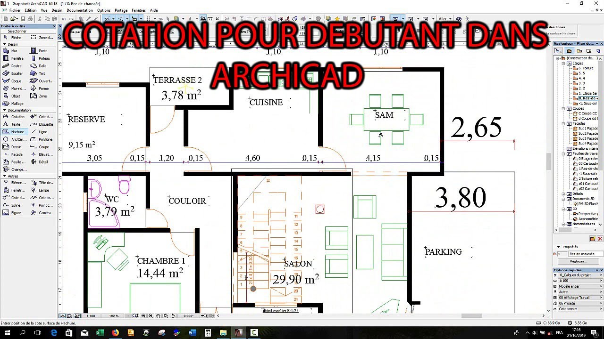This screenshot has height=339, width=604.
Task: Select the Escalier stair tool
Action: 15,73
